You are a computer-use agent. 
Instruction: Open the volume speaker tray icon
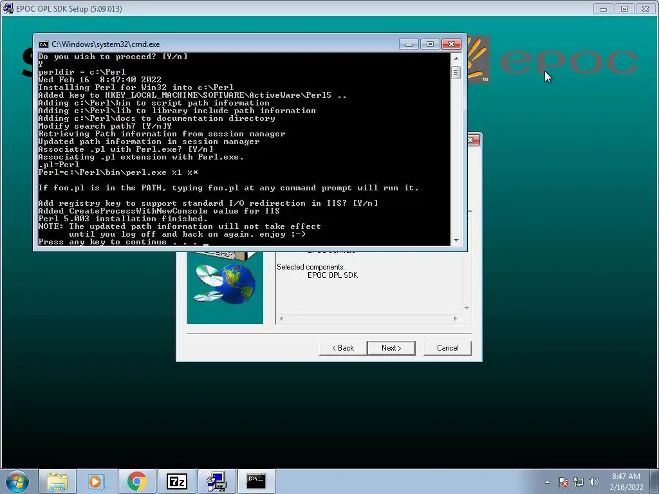pyautogui.click(x=593, y=482)
